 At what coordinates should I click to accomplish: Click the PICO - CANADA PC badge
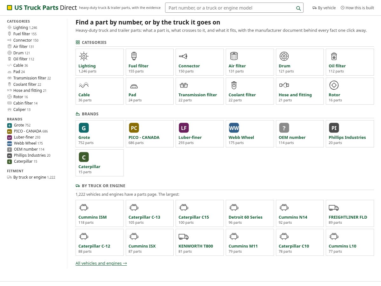point(134,128)
